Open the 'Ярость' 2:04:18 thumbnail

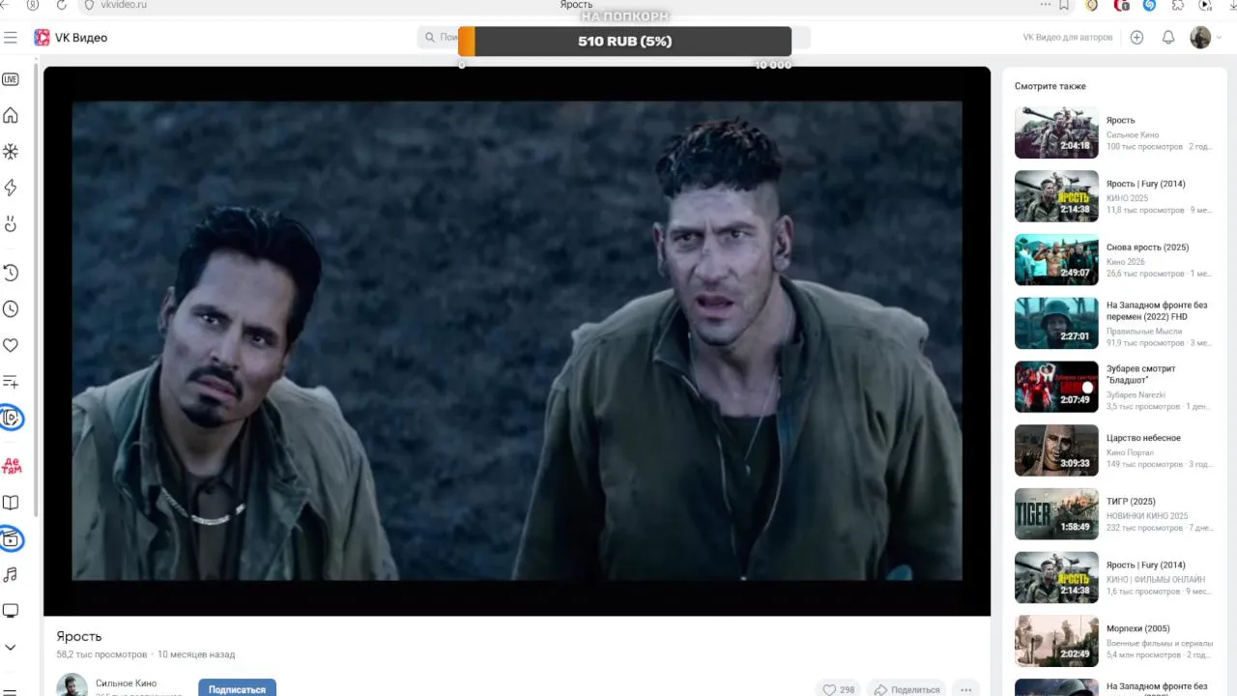coord(1056,132)
